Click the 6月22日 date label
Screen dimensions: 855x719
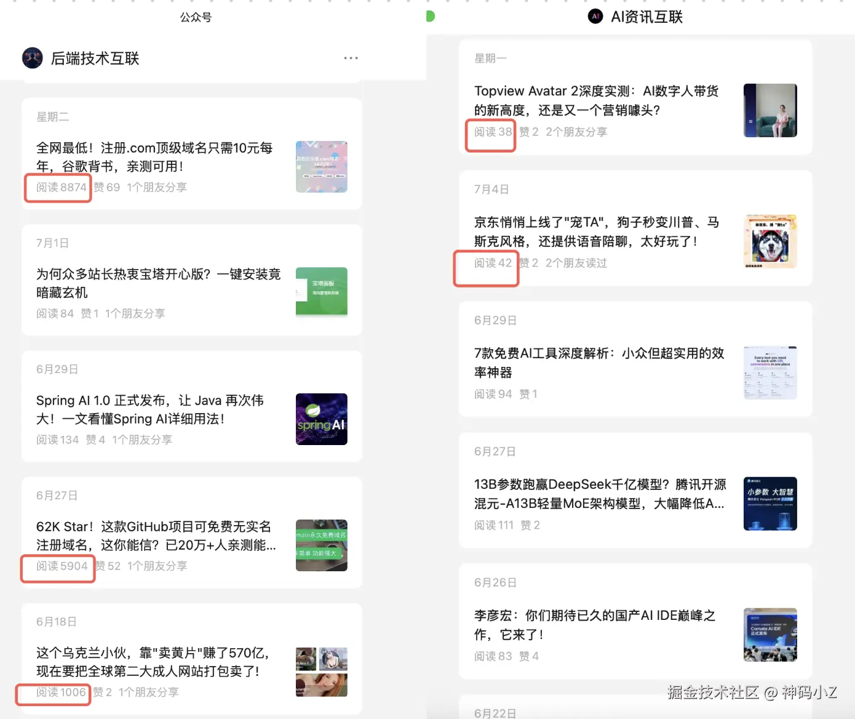495,713
